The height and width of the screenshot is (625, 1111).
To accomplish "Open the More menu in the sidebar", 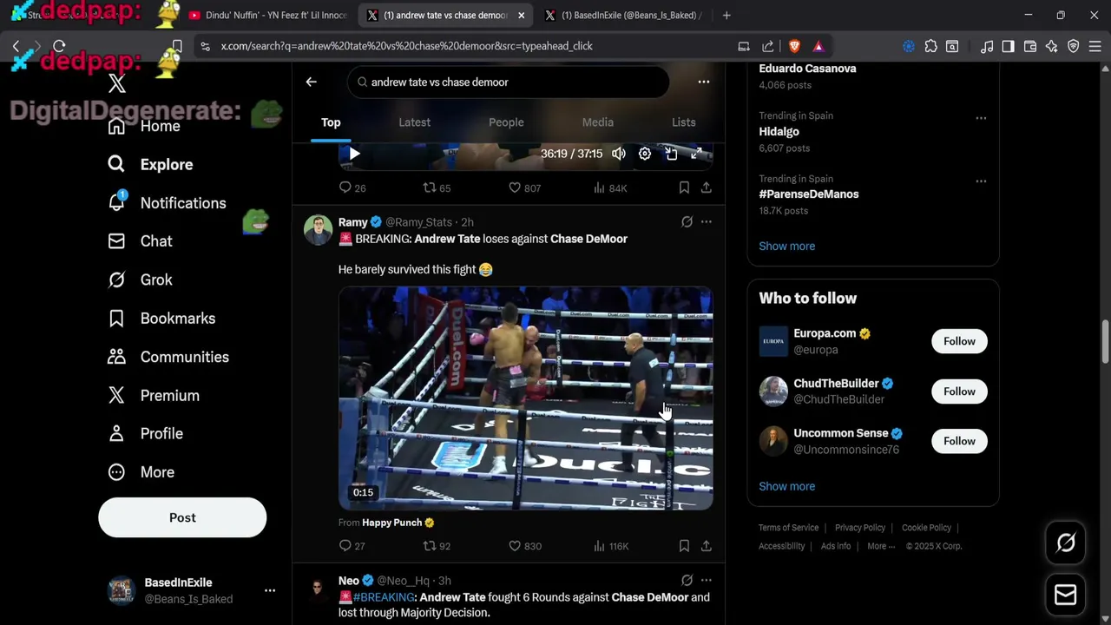I will click(x=141, y=472).
